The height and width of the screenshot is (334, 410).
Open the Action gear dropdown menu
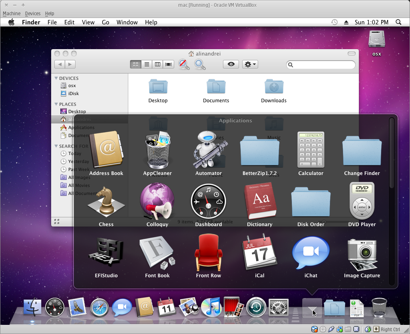(250, 64)
